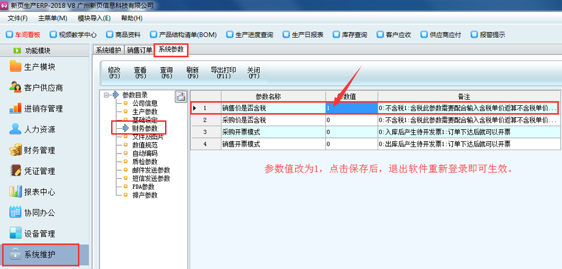Click the 导出打印 (F11) button
The height and width of the screenshot is (269, 562).
point(223,73)
